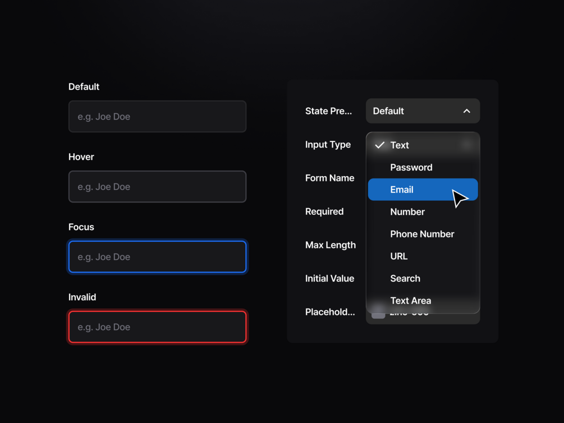Click the Hover state text input
The image size is (564, 423).
pyautogui.click(x=157, y=187)
